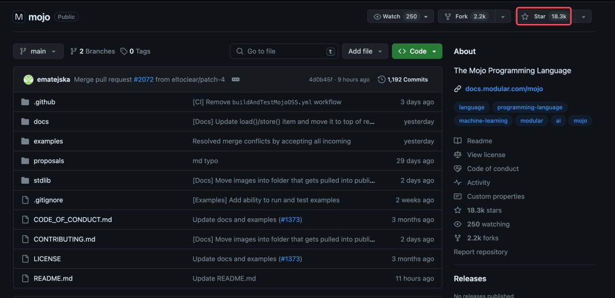Click Report repository link
The height and width of the screenshot is (298, 615).
click(x=481, y=252)
